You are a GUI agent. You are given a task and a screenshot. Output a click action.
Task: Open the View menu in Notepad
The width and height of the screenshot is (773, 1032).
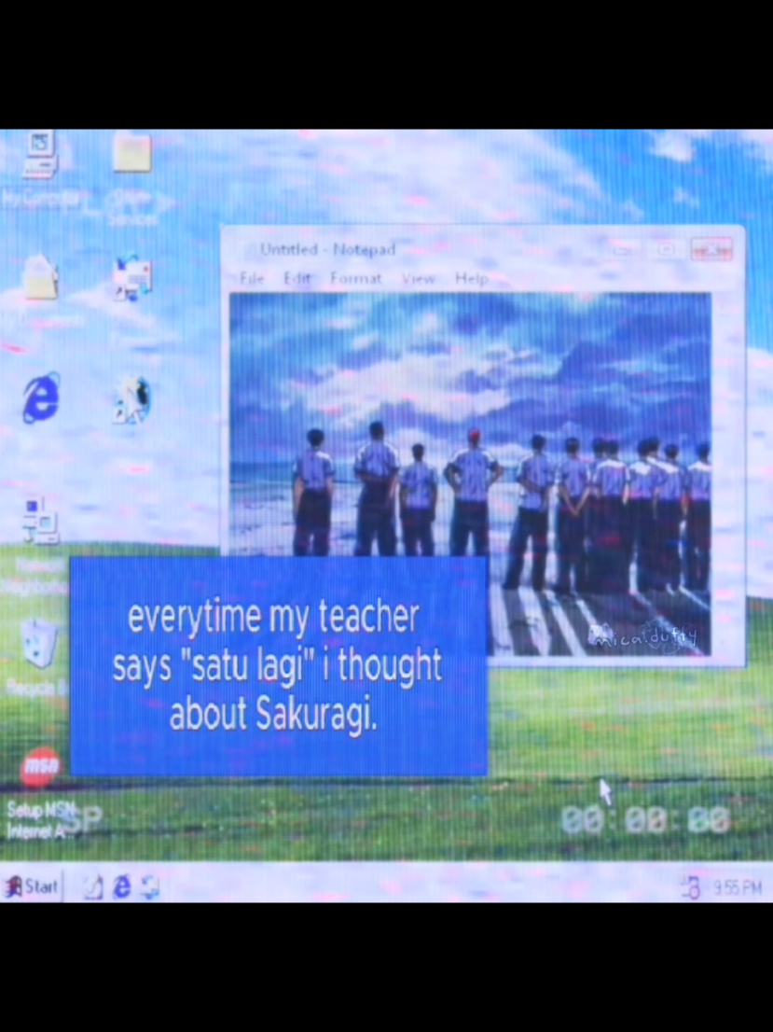click(419, 278)
